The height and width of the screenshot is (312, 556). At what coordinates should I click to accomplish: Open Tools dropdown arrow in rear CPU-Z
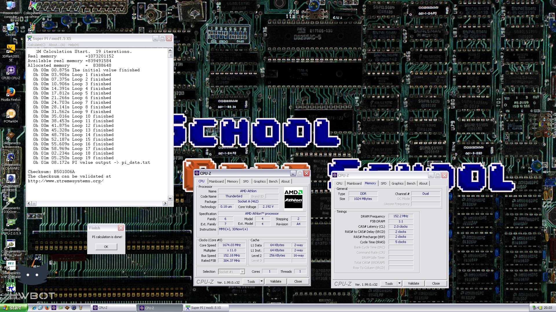pos(399,283)
